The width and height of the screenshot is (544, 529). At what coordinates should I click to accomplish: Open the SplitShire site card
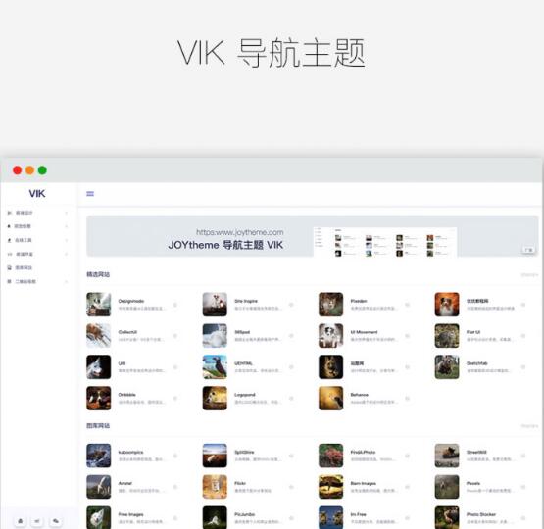(x=248, y=456)
